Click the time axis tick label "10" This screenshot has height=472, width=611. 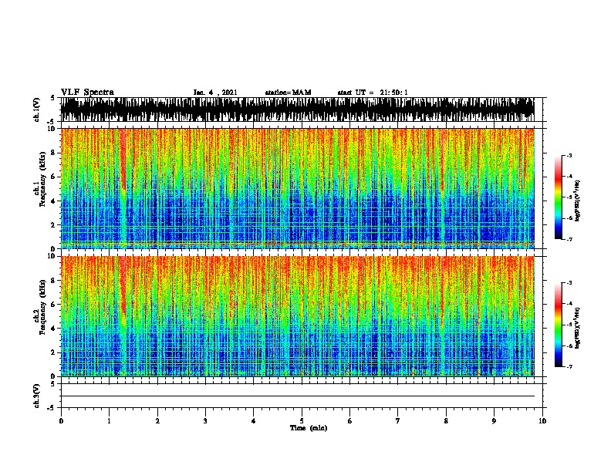pos(542,421)
